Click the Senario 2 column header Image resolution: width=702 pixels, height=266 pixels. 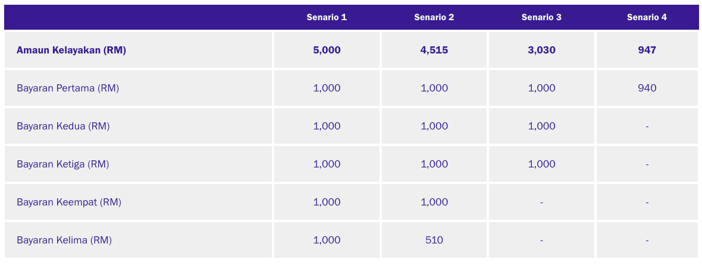[x=434, y=17]
